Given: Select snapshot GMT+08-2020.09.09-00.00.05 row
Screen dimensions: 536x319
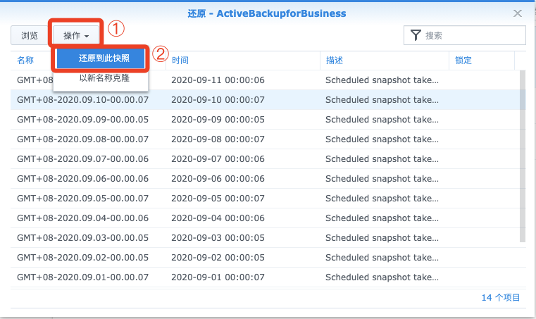Looking at the screenshot, I should (266, 119).
